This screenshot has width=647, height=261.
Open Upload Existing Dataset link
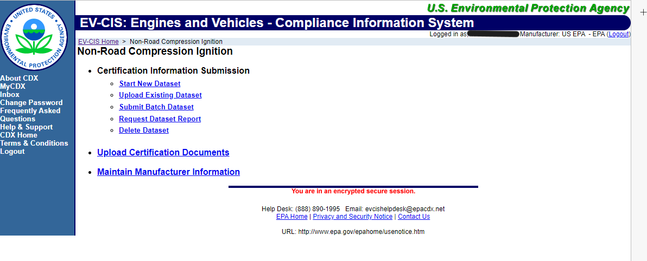[161, 95]
